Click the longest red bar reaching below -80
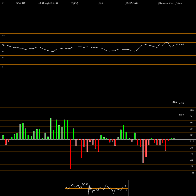 point(71,154)
